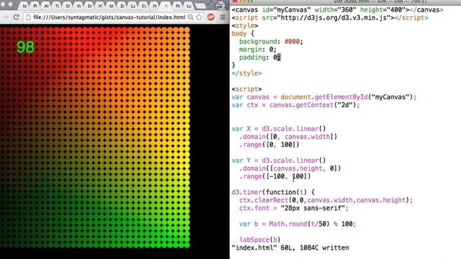Switch to the 'Vi' browser tab
Viewport: 461px width, 259px height.
tap(79, 6)
